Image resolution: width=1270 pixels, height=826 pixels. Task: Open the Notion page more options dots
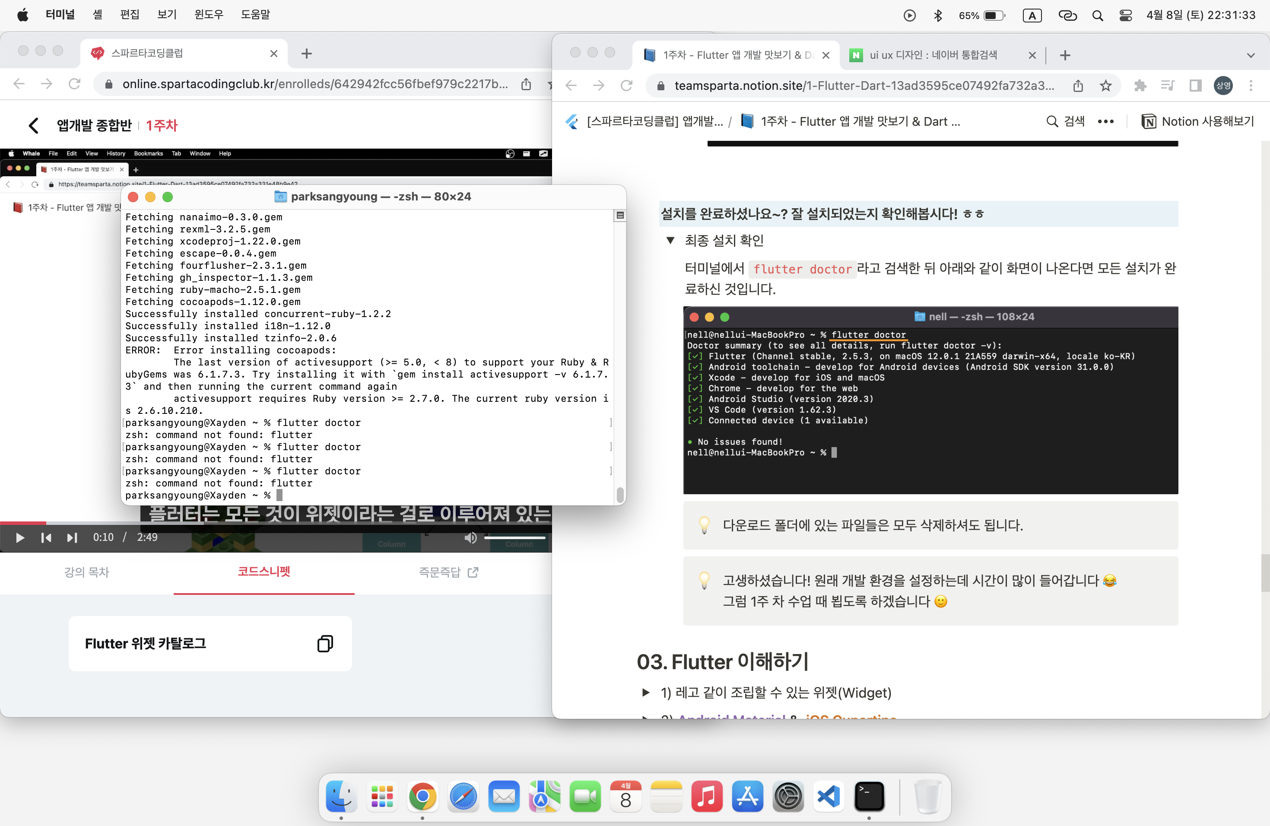point(1105,122)
